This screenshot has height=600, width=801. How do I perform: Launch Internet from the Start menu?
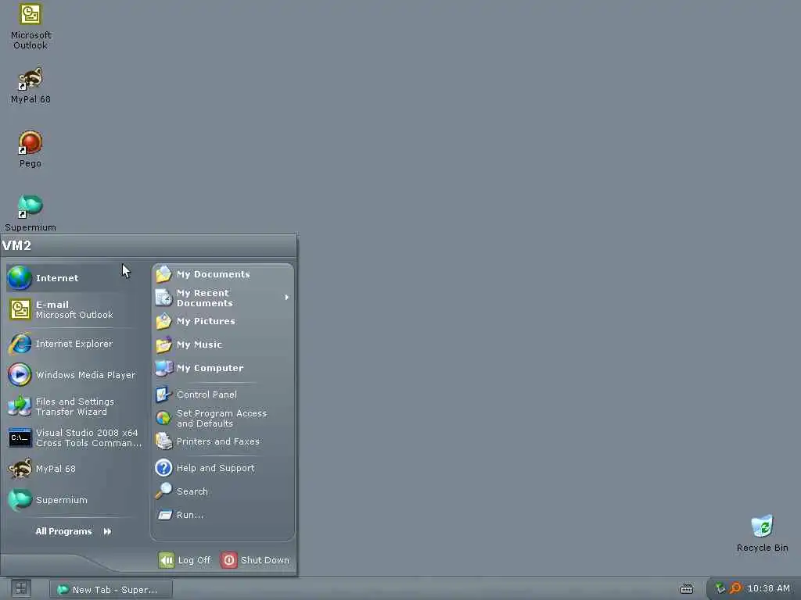pos(75,278)
